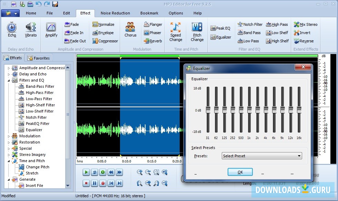Toggle loop playback button
The image size is (338, 201).
[x=95, y=172]
